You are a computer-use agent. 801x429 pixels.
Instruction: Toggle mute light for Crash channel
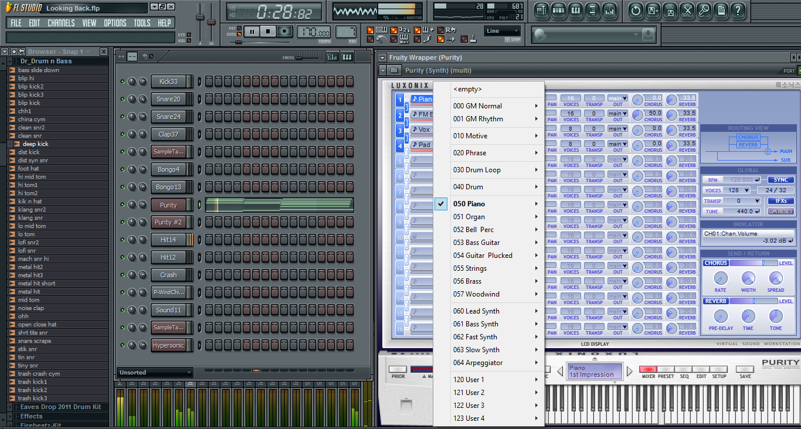(123, 275)
